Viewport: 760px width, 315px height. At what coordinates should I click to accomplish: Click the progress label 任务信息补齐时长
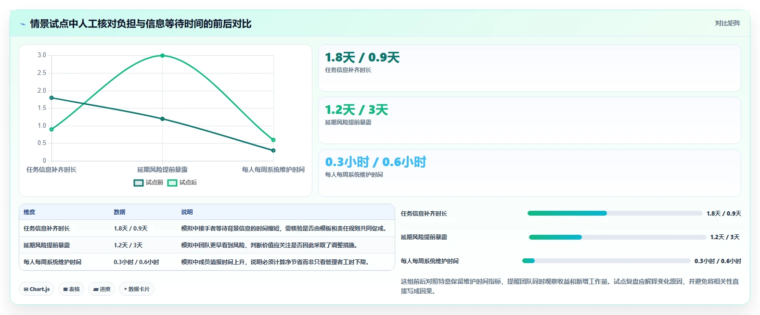click(424, 214)
